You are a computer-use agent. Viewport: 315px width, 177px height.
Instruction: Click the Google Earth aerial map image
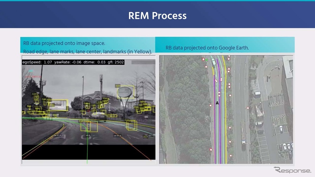pos(226,110)
